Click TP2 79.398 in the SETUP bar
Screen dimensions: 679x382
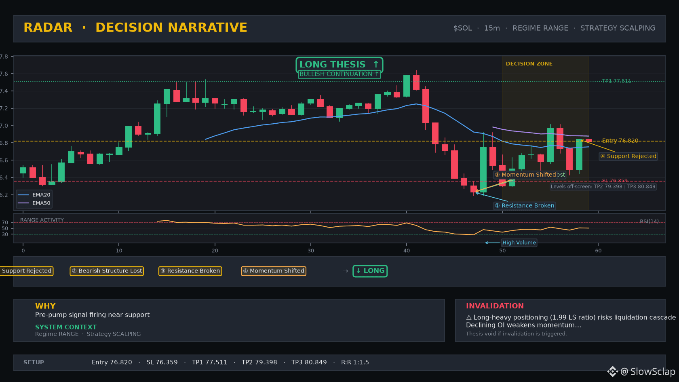coord(259,363)
